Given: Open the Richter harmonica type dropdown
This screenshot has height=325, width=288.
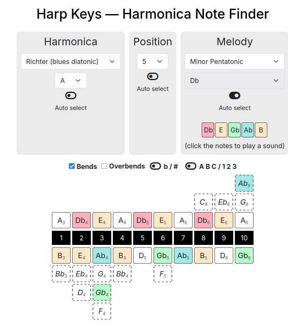Looking at the screenshot, I should click(x=71, y=61).
